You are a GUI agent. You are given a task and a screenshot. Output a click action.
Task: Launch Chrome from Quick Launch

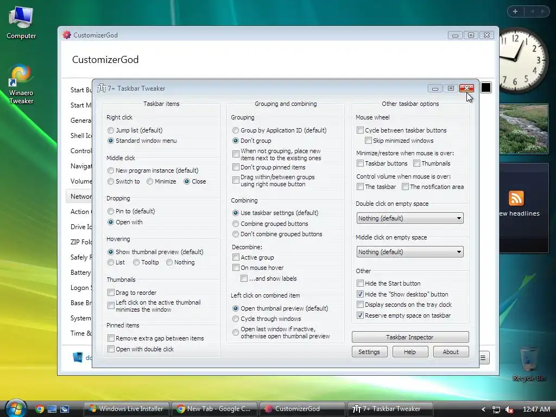(x=40, y=409)
